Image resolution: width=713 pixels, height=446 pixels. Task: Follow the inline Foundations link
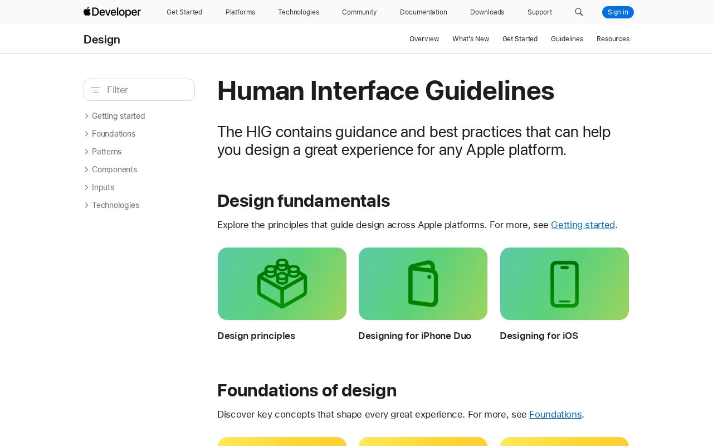click(x=555, y=414)
